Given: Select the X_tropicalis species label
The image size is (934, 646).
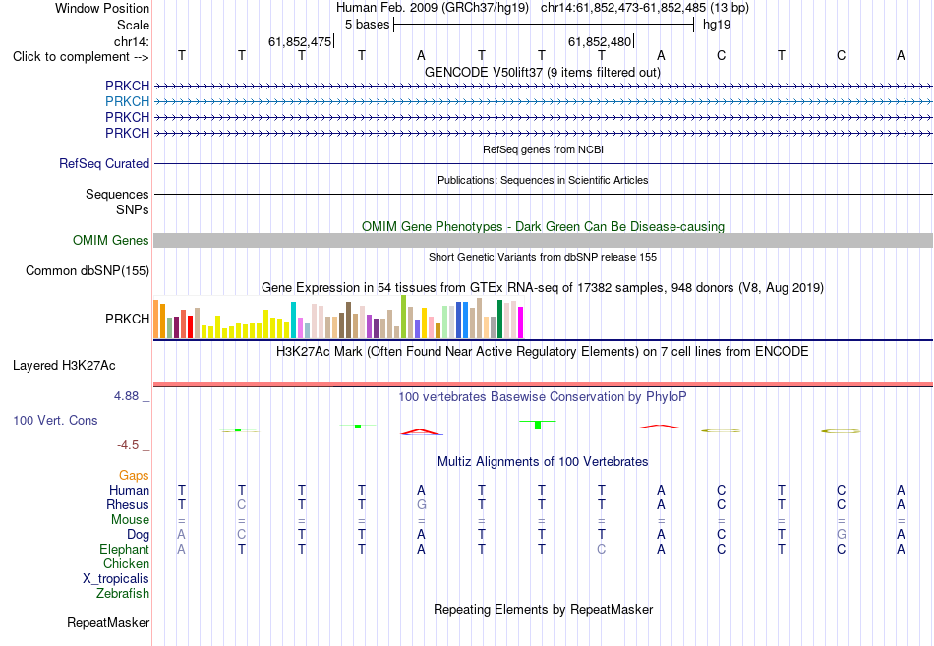Looking at the screenshot, I should tap(116, 579).
